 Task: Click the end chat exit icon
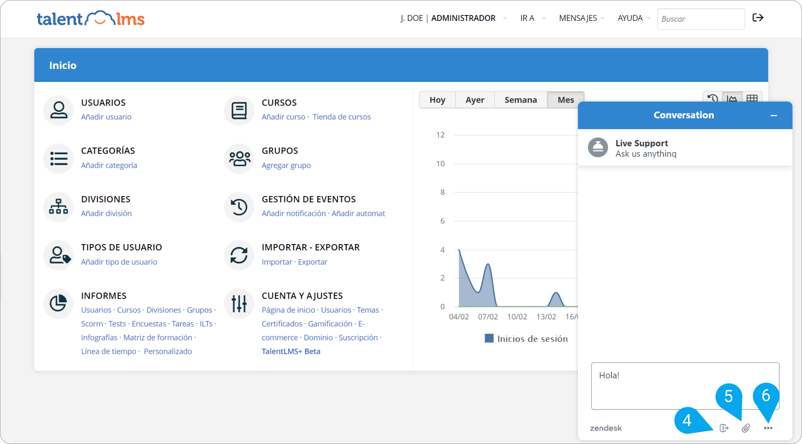point(724,428)
